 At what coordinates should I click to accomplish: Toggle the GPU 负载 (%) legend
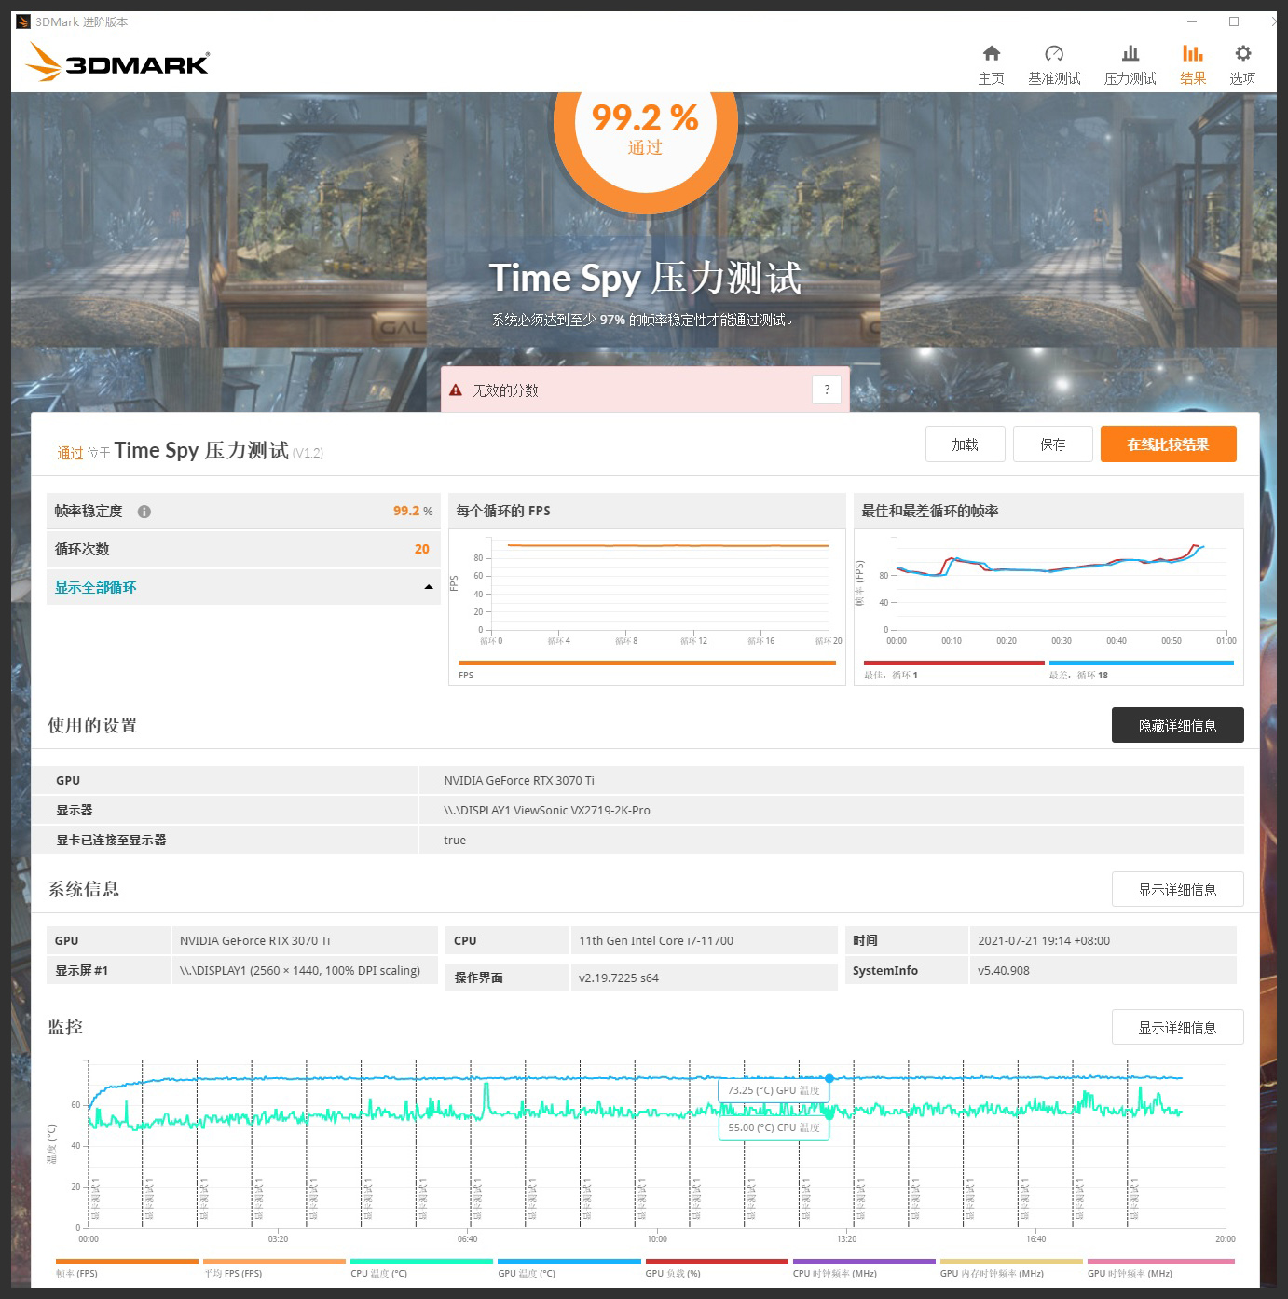[x=716, y=1268]
